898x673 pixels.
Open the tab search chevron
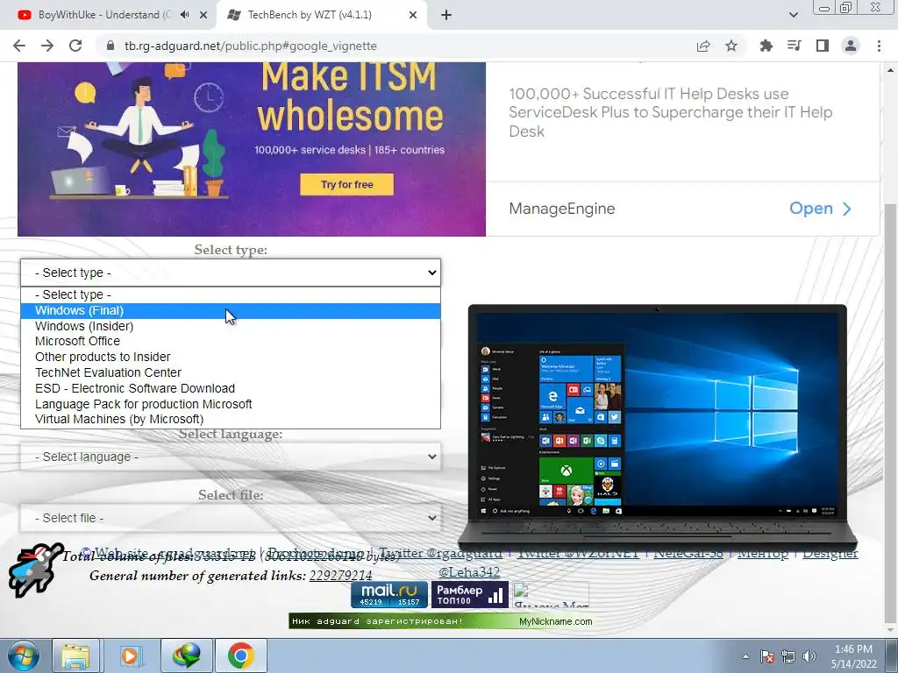click(x=793, y=15)
